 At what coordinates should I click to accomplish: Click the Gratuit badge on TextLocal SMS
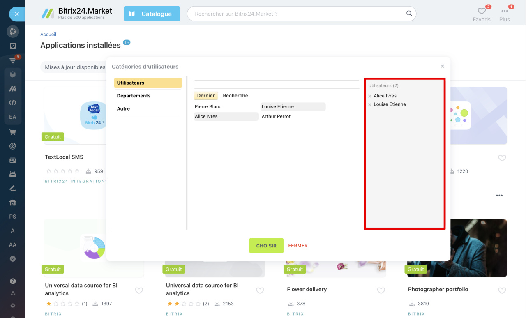pos(53,137)
